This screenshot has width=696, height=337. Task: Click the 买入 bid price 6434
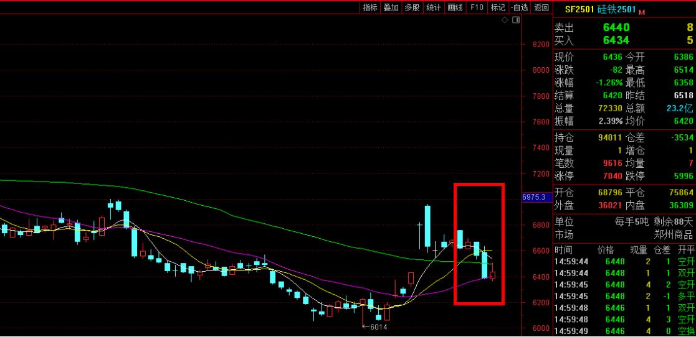616,40
